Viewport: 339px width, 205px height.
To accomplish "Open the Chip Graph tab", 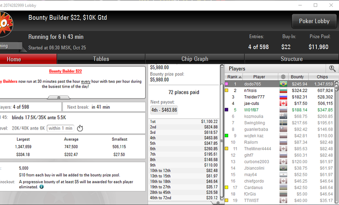I will pos(195,59).
